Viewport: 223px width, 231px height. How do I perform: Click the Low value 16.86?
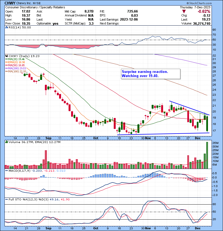click(26, 19)
